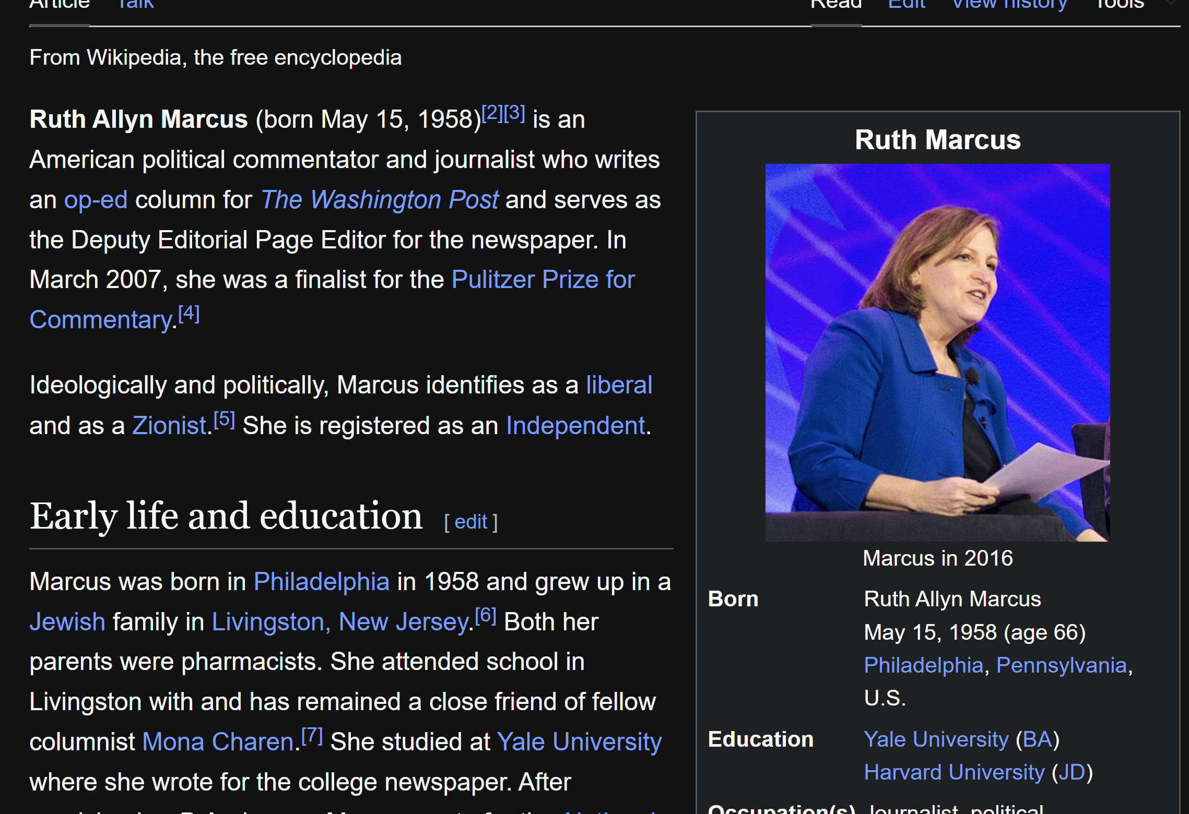Viewport: 1189px width, 814px height.
Task: Open citation reference [2]
Action: click(x=492, y=113)
